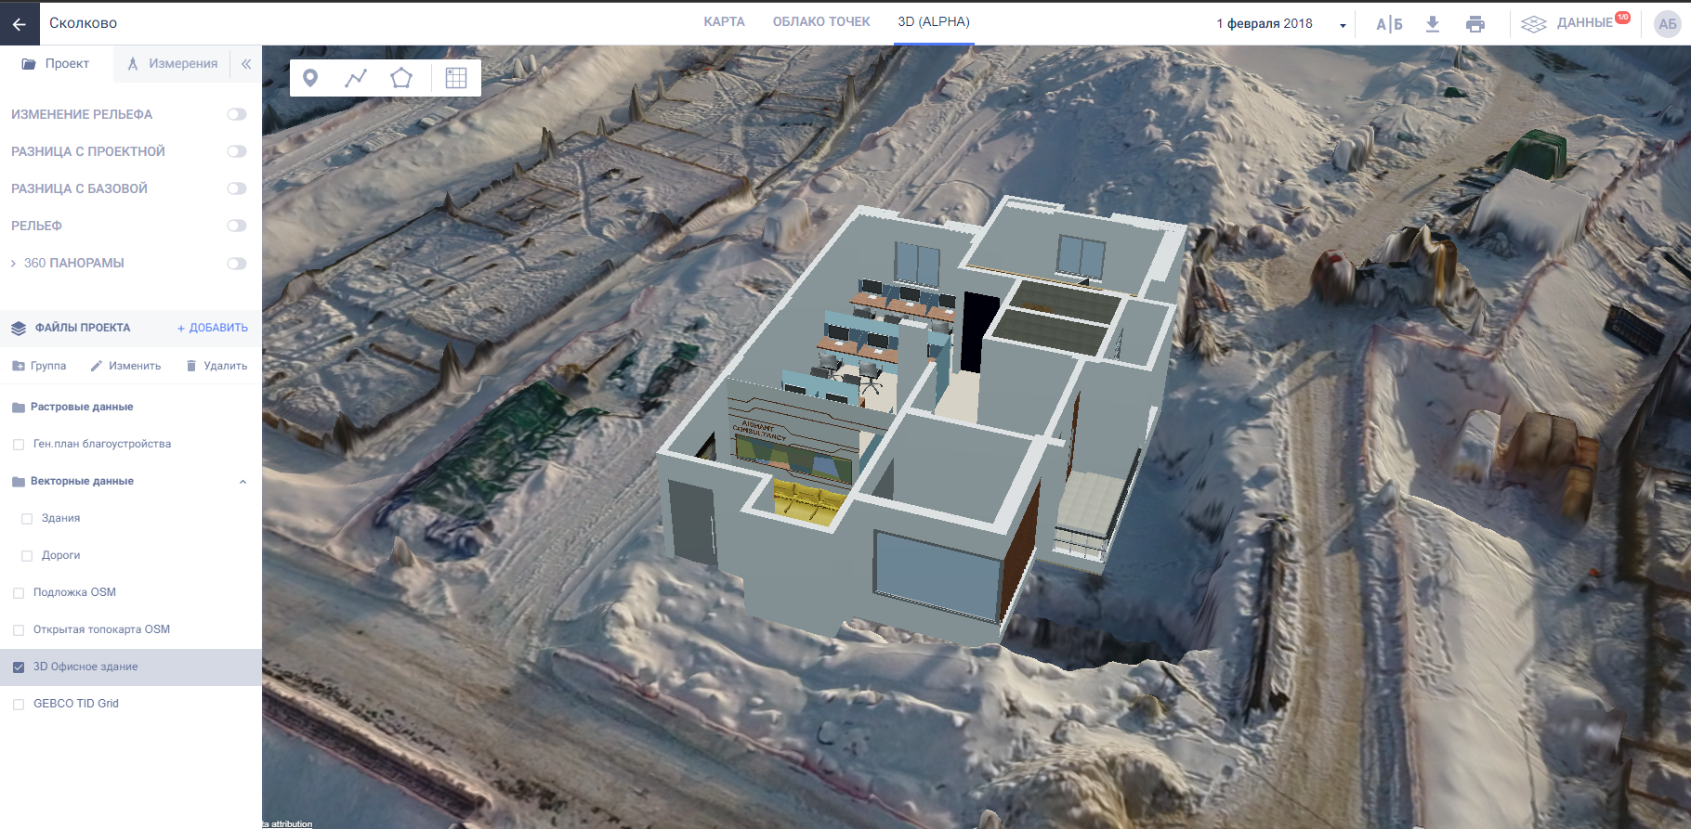Uncheck the 3D Офисное здание layer
This screenshot has width=1691, height=829.
pos(19,667)
